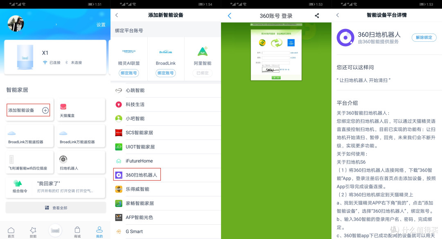Select iFutureHome in platform list
This screenshot has height=239, width=442.
(x=166, y=161)
